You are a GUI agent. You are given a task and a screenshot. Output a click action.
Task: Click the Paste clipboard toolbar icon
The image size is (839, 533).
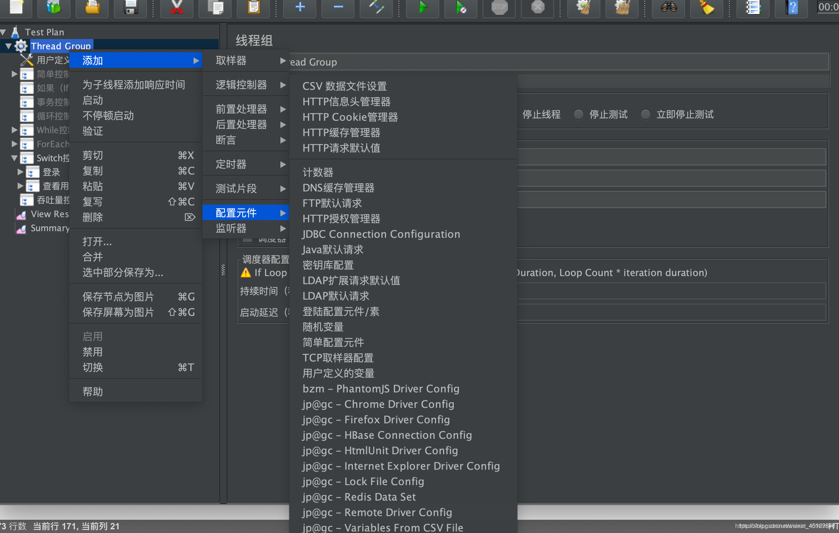254,7
